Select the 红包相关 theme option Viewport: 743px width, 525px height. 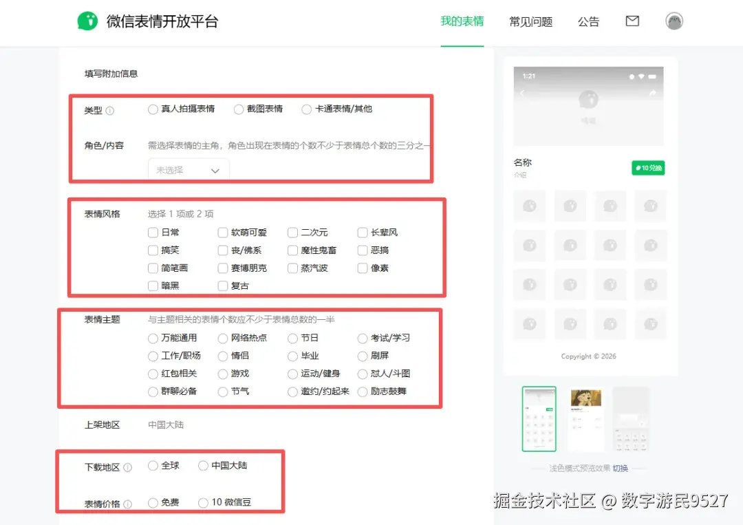[x=152, y=374]
